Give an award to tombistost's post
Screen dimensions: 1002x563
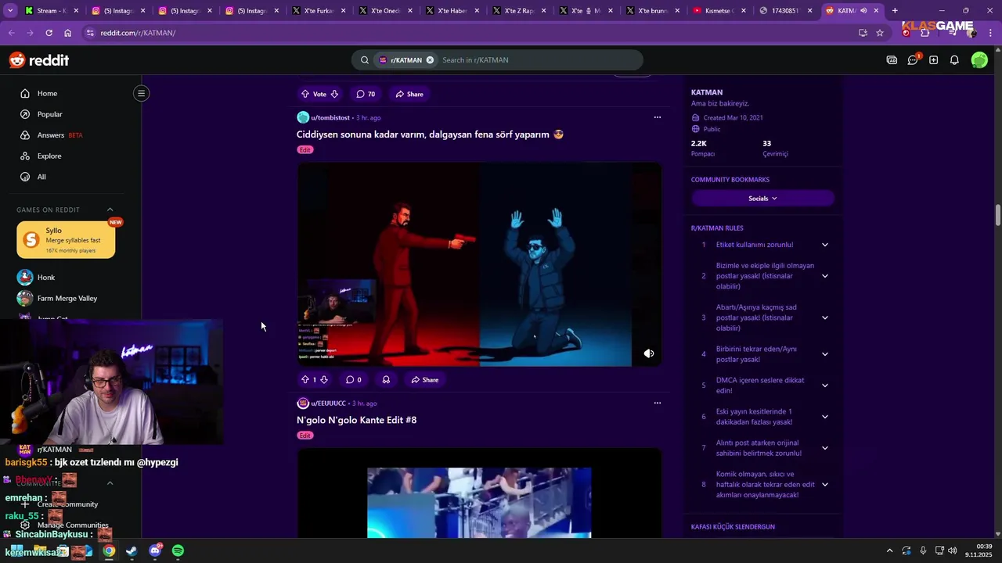tap(386, 379)
